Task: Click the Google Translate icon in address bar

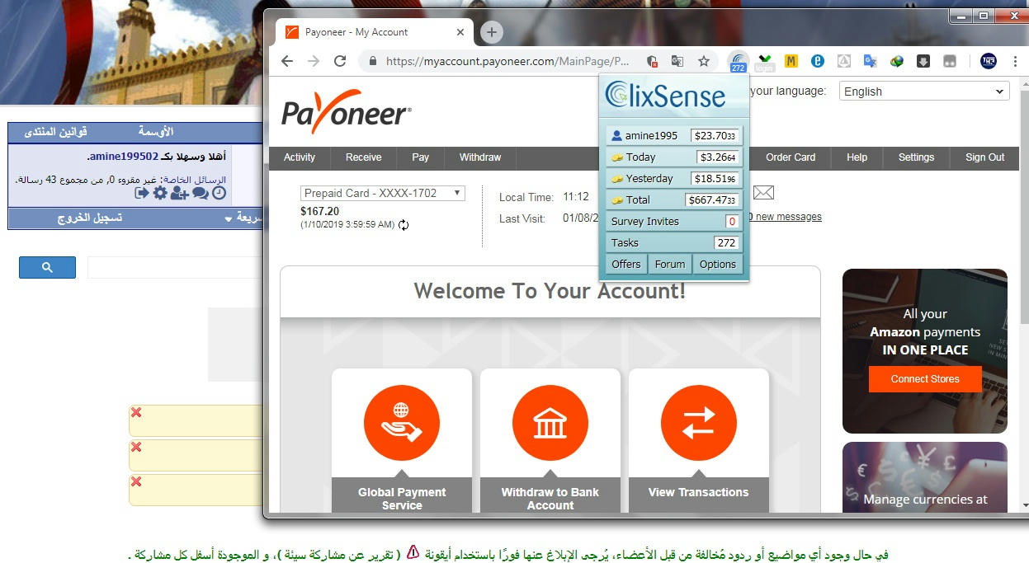Action: pyautogui.click(x=677, y=61)
